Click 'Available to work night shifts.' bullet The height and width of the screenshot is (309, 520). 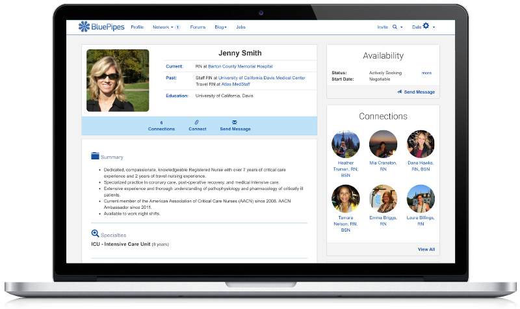tap(132, 214)
